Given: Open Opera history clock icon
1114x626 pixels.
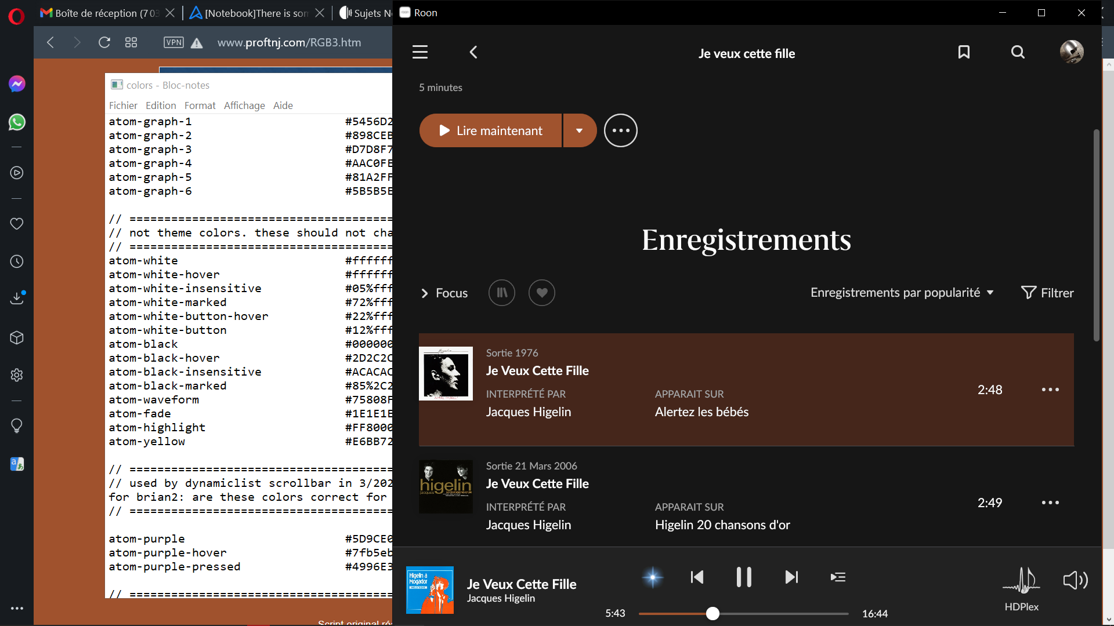Looking at the screenshot, I should coord(17,261).
